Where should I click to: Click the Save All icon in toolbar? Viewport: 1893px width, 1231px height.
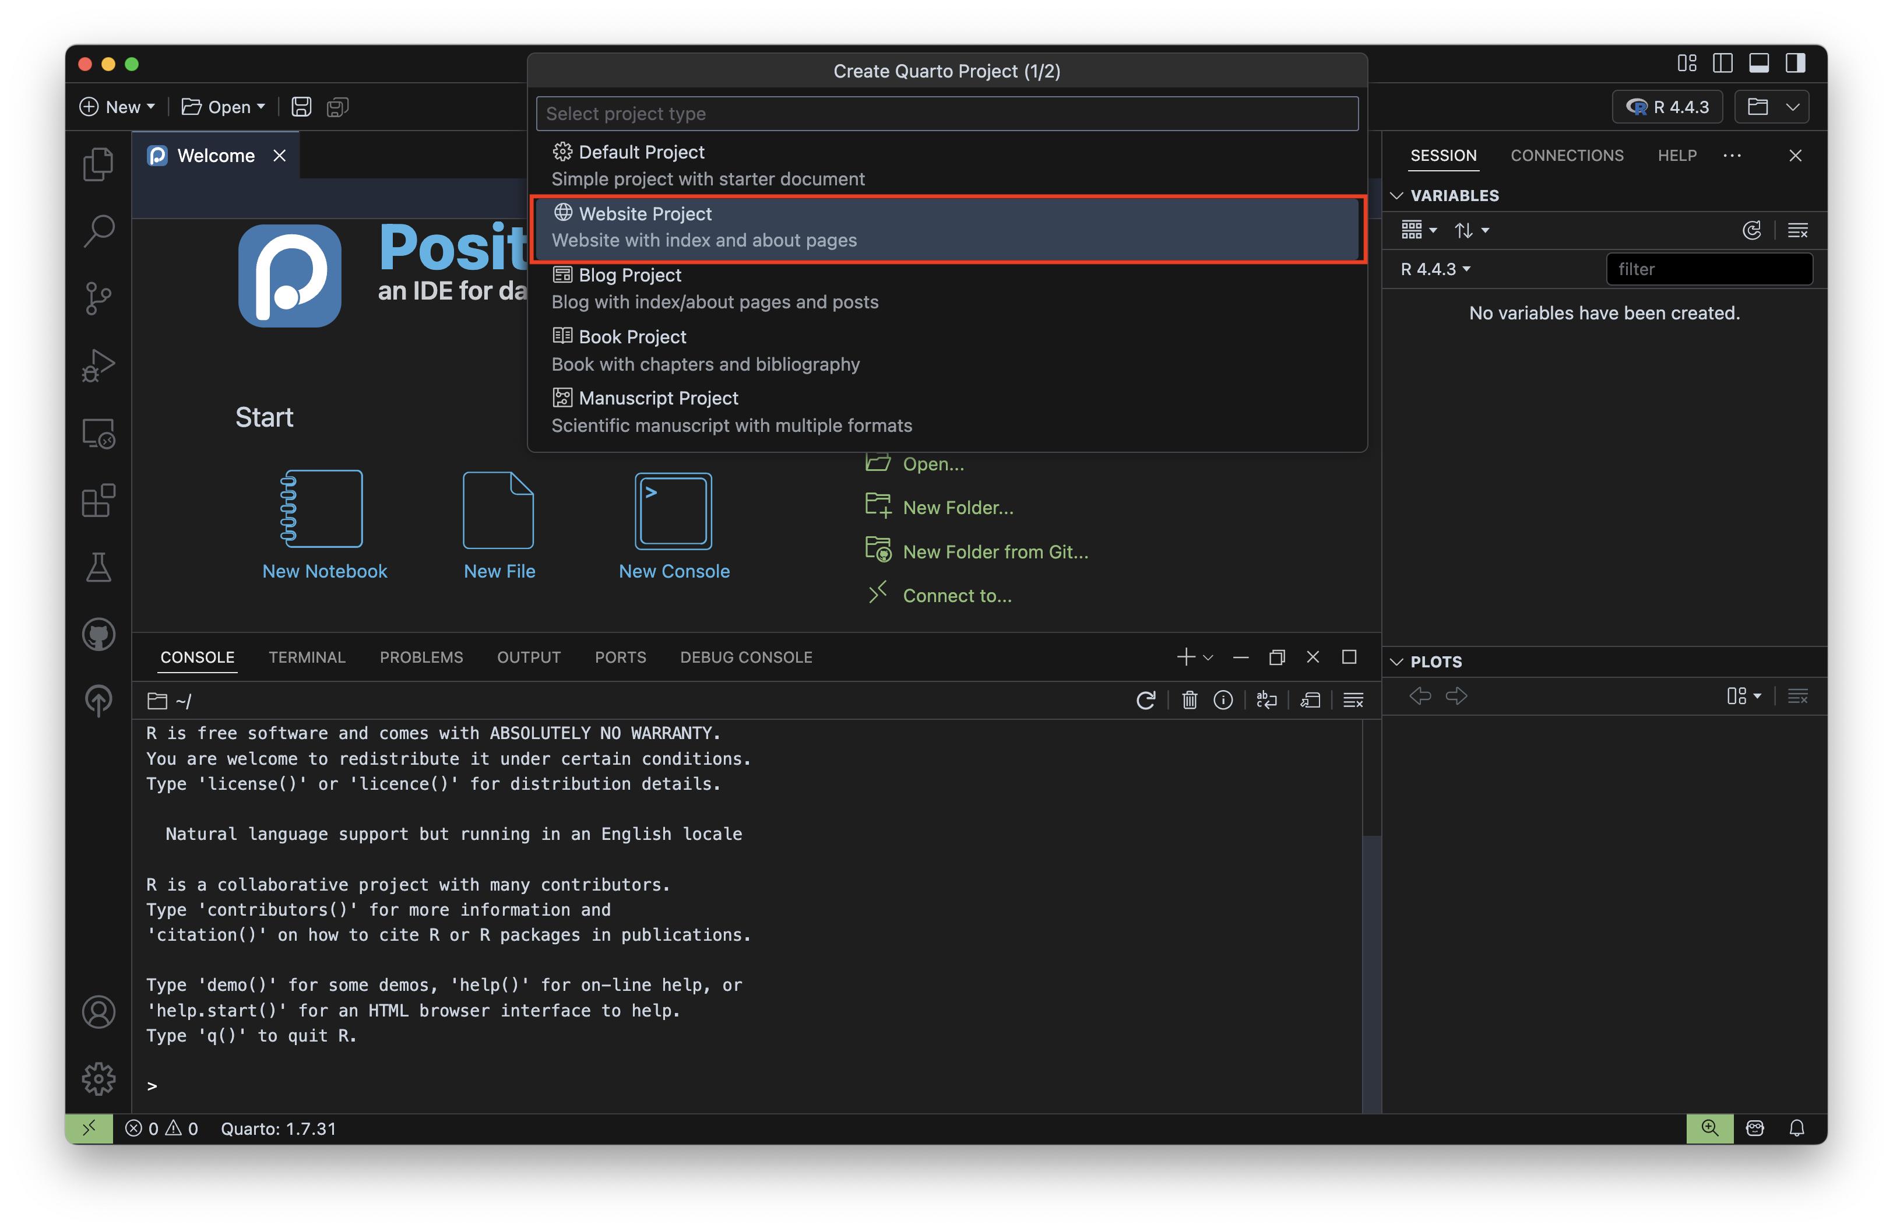pyautogui.click(x=337, y=107)
